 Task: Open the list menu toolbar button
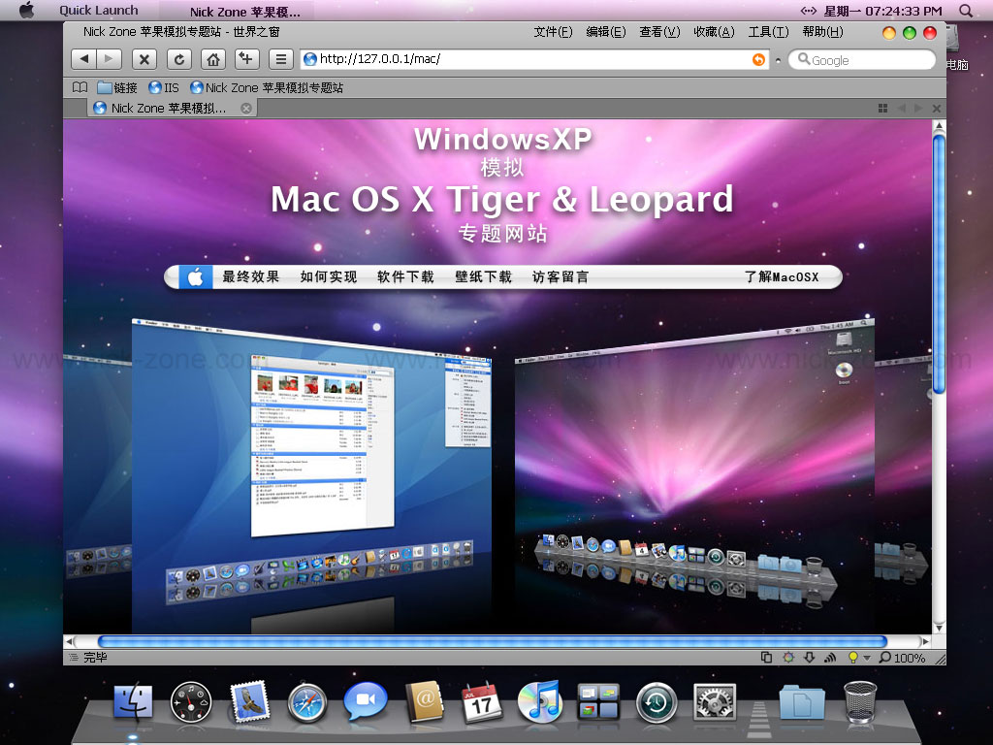(280, 59)
